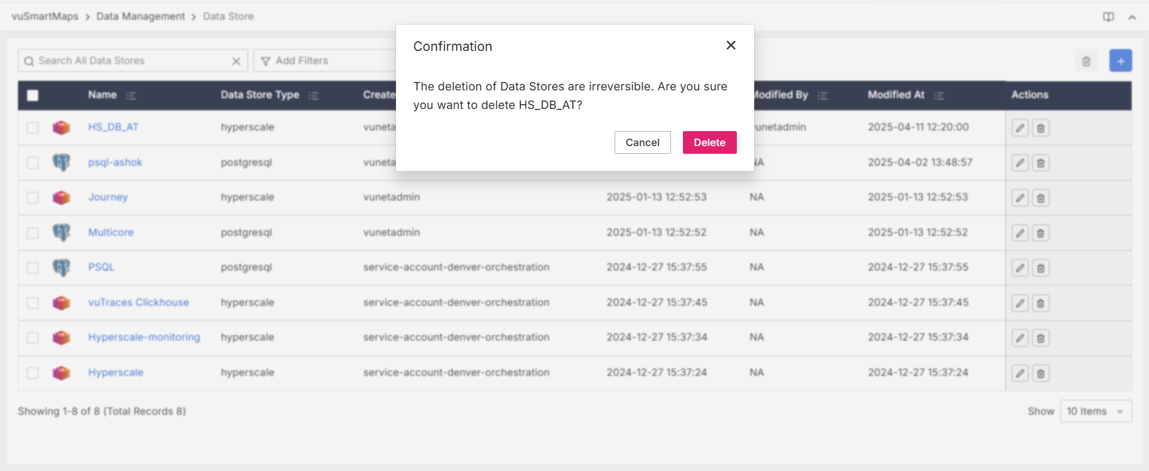Select the Hyperscale row checkbox
The width and height of the screenshot is (1149, 471).
click(33, 373)
